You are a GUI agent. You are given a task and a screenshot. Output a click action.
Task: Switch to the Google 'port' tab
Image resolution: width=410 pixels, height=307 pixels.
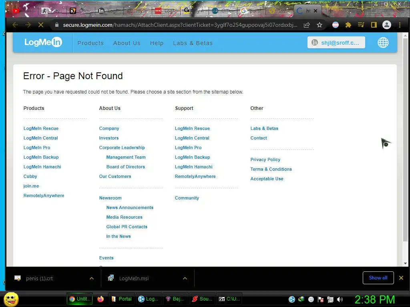pos(251,11)
